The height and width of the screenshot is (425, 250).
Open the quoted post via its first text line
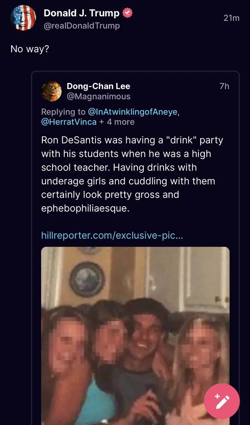pyautogui.click(x=132, y=140)
